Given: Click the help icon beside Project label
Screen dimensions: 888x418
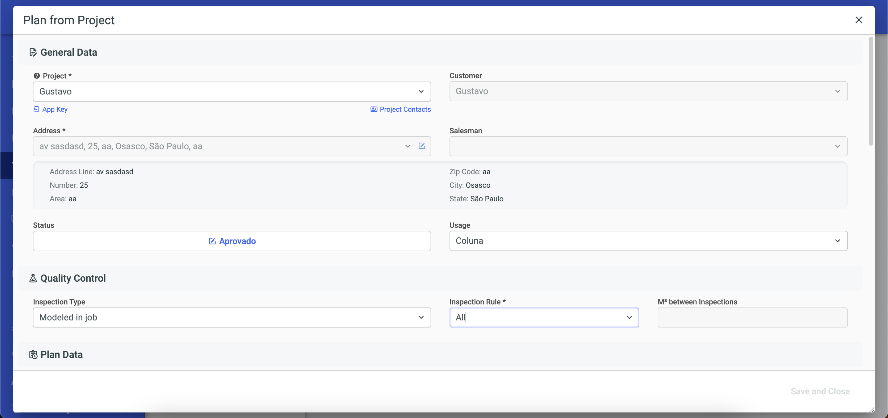Looking at the screenshot, I should (x=37, y=76).
